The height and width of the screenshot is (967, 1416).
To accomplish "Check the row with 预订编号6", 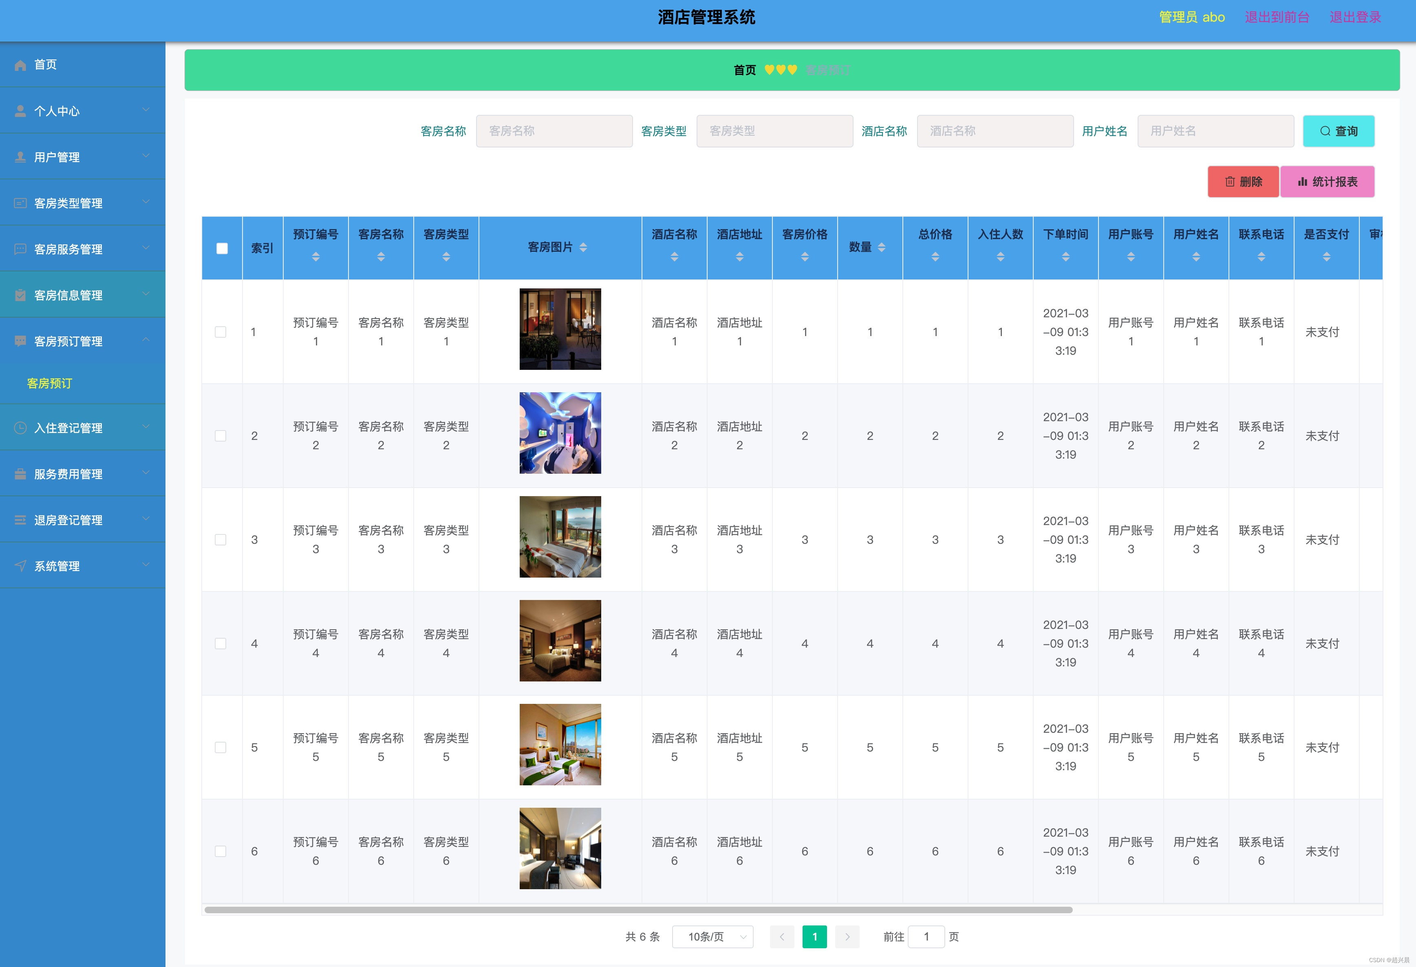I will pos(221,851).
